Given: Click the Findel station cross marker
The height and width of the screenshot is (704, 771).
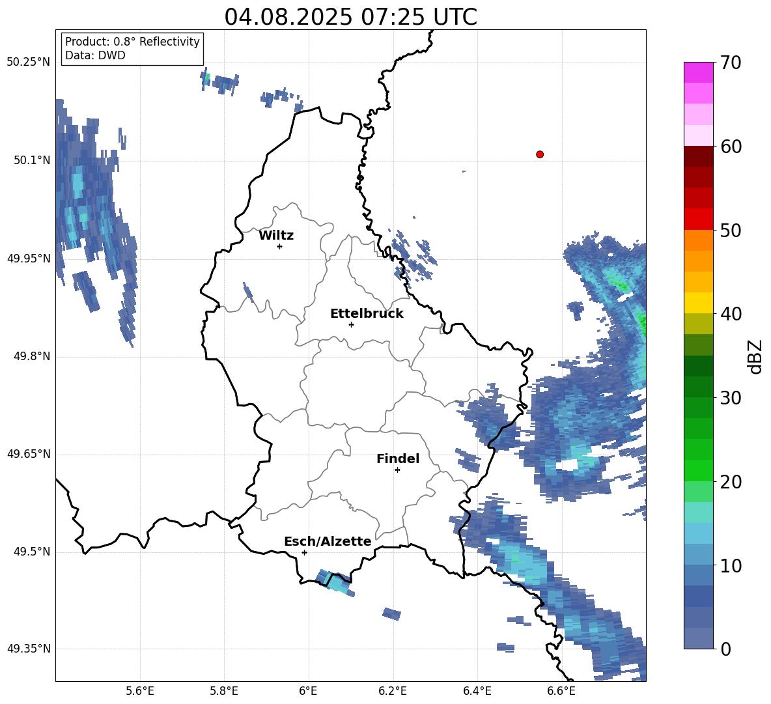Looking at the screenshot, I should point(397,470).
